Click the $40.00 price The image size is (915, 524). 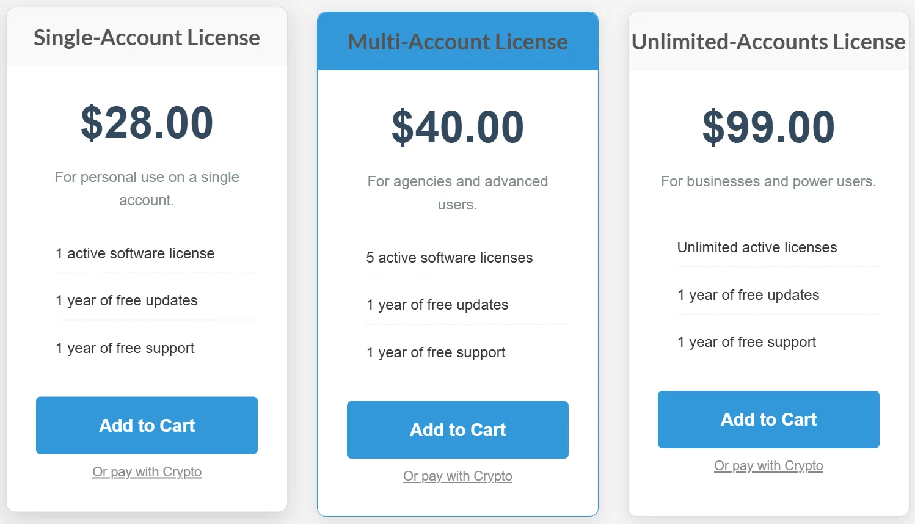(x=457, y=127)
